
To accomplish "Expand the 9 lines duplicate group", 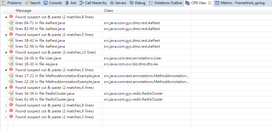I will click(6, 111).
